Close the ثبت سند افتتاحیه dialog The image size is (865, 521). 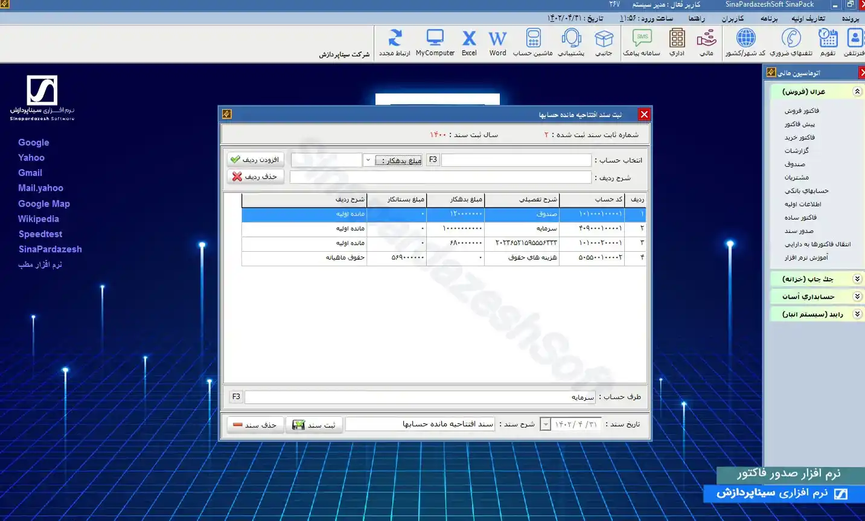(x=644, y=114)
